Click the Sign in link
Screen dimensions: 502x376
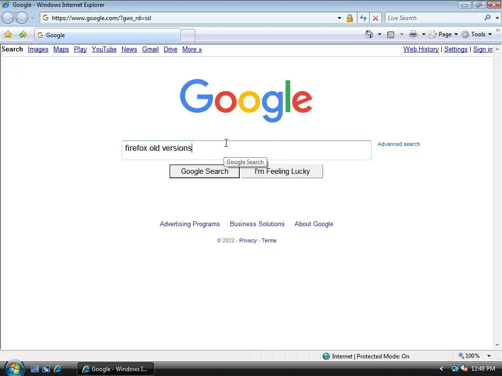483,49
